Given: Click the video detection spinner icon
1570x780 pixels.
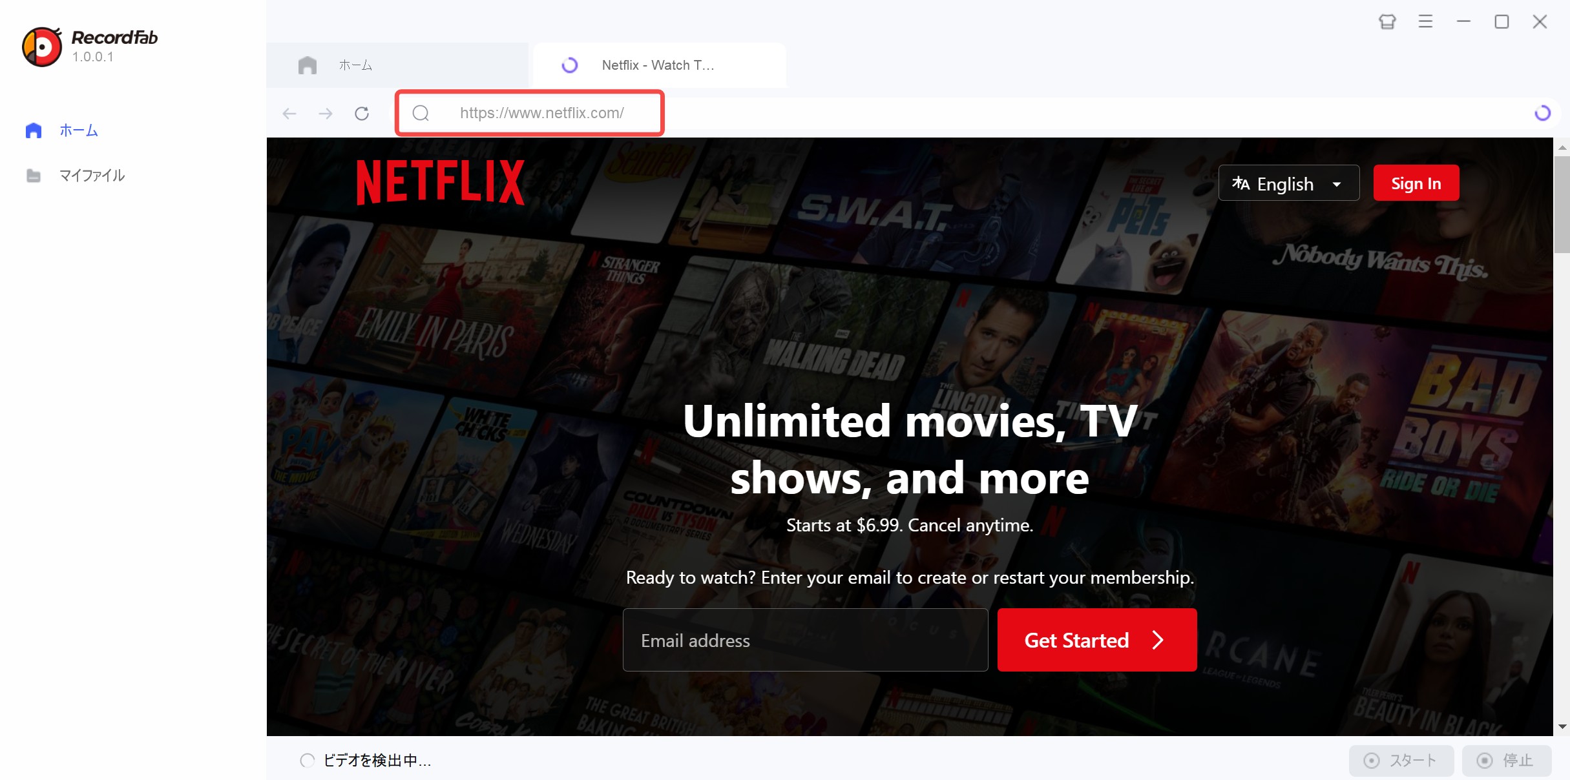Looking at the screenshot, I should [308, 761].
